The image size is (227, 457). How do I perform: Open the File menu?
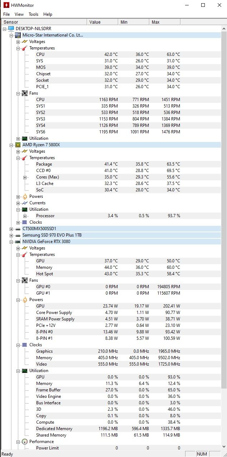6,14
